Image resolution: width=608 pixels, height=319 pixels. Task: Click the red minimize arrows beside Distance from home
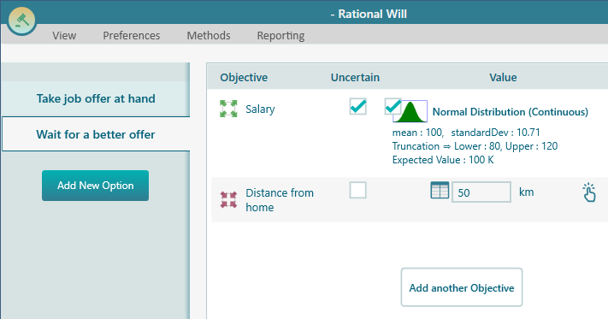pos(228,199)
